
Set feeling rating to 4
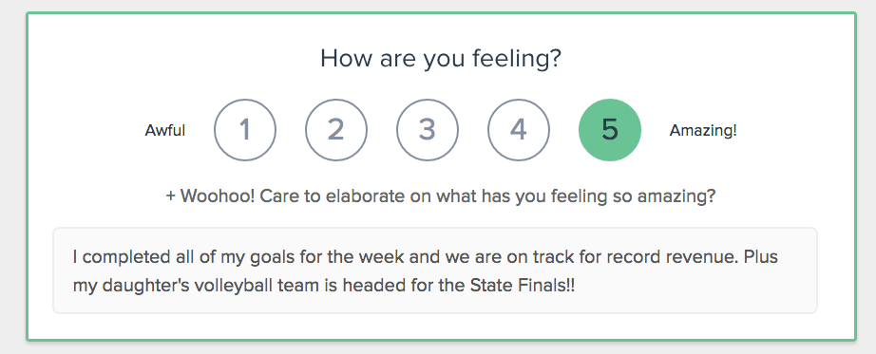point(519,129)
